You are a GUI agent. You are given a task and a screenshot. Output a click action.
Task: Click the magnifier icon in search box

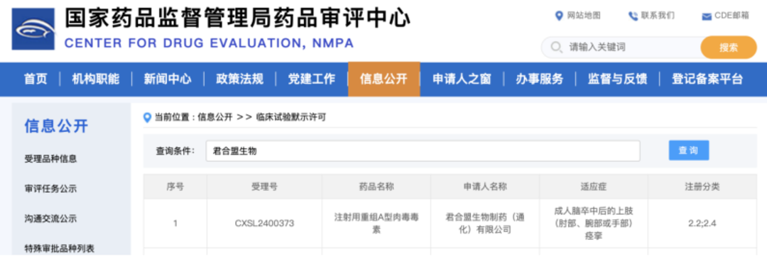point(556,48)
